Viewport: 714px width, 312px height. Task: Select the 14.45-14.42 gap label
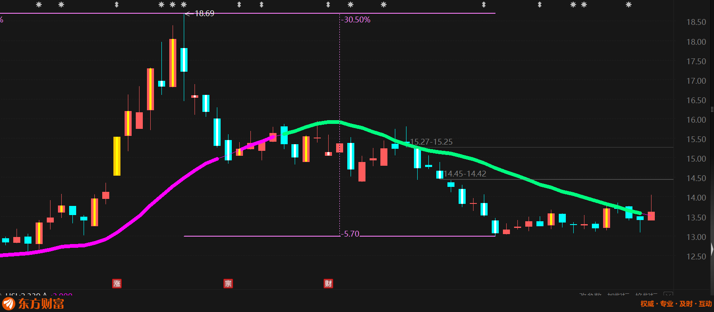(465, 174)
